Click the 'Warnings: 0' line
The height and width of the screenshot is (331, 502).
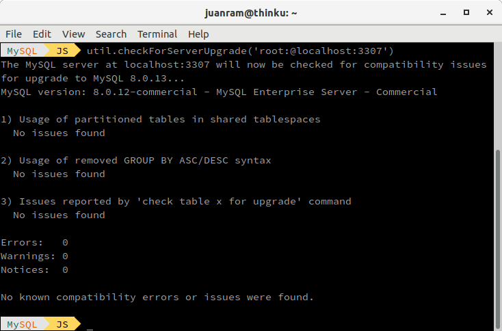pos(34,256)
